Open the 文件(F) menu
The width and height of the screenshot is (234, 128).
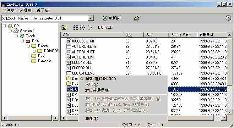[x=9, y=10]
